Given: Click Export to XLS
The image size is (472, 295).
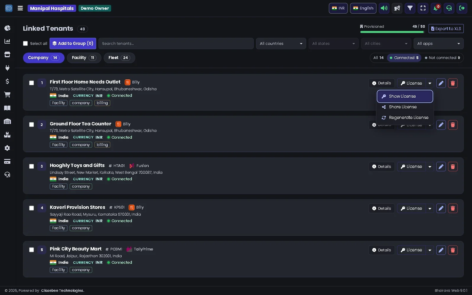Looking at the screenshot, I should coord(446,29).
